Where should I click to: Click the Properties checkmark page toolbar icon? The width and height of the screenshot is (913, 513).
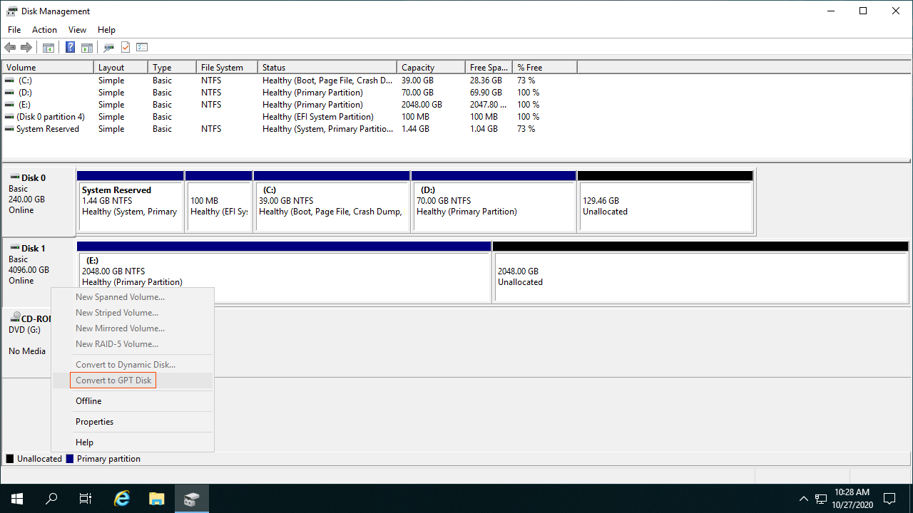[126, 48]
